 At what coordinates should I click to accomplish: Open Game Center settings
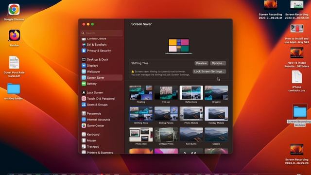click(102, 125)
